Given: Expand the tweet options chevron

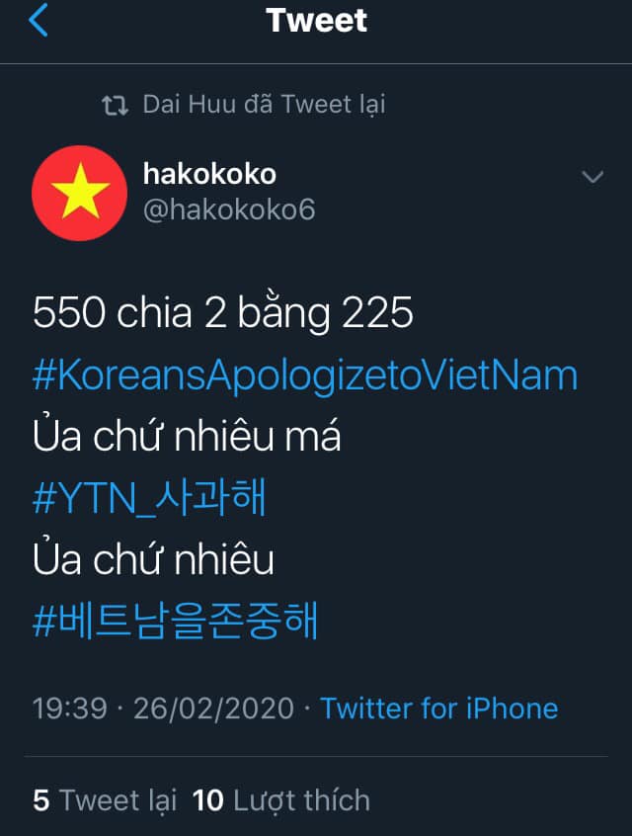Looking at the screenshot, I should click(592, 177).
